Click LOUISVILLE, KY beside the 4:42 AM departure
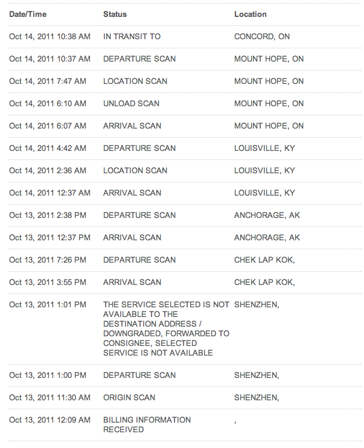The height and width of the screenshot is (448, 364). pos(264,148)
